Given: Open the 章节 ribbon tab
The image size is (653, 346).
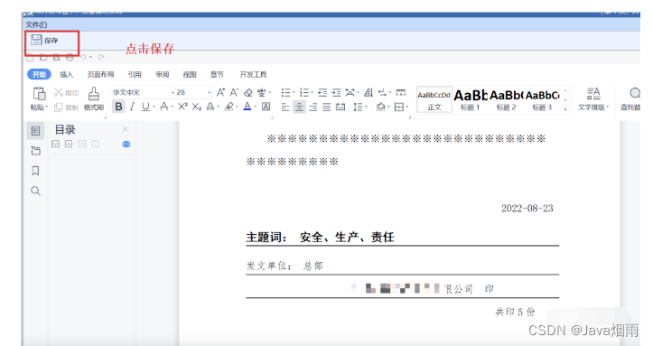Looking at the screenshot, I should (x=217, y=74).
